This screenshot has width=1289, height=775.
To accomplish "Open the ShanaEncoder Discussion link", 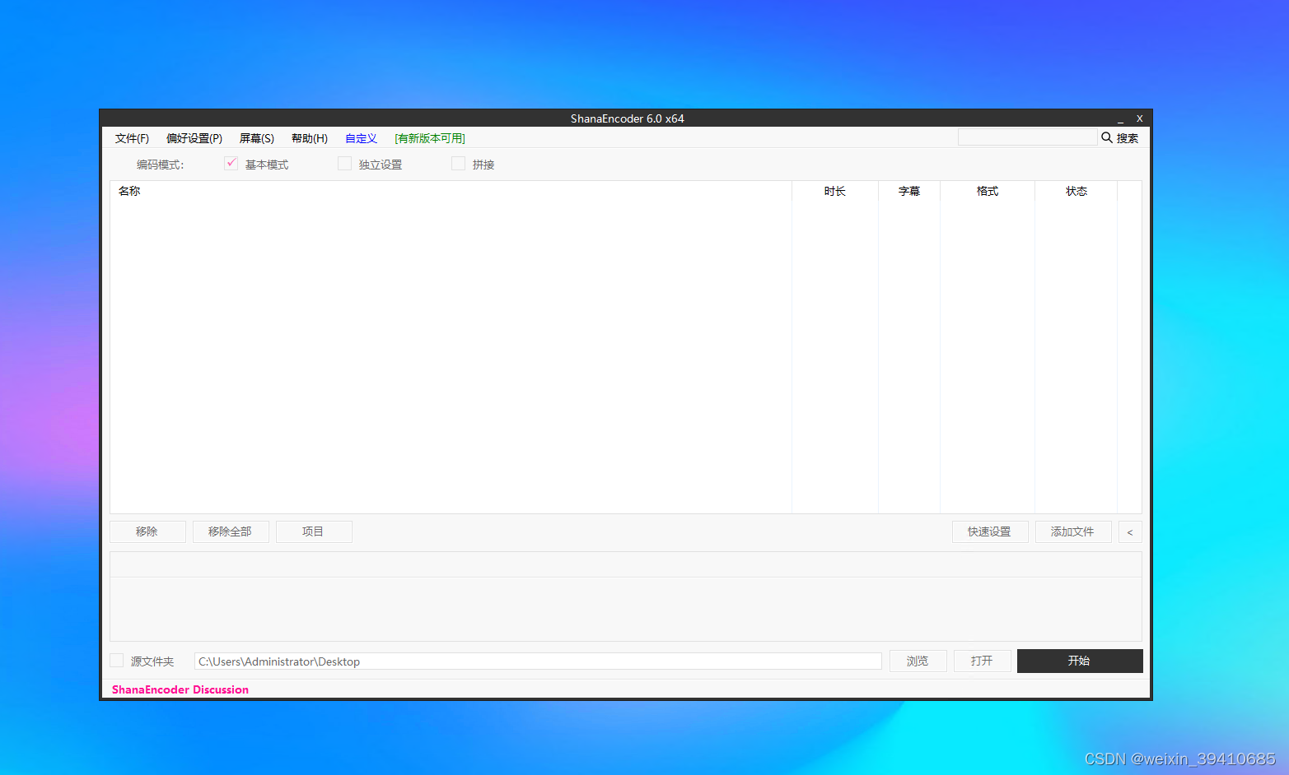I will point(180,689).
